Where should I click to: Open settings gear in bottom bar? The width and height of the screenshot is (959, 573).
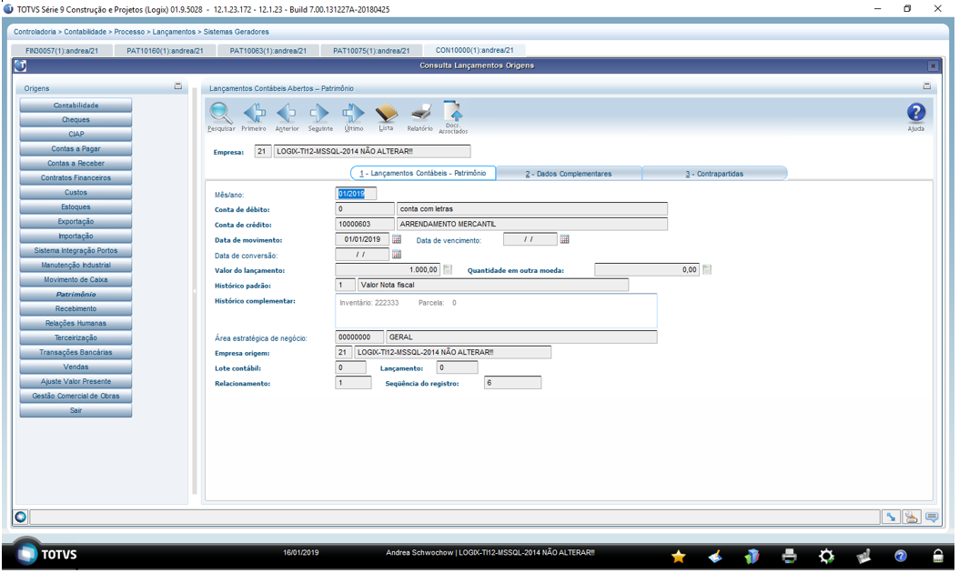[x=826, y=556]
